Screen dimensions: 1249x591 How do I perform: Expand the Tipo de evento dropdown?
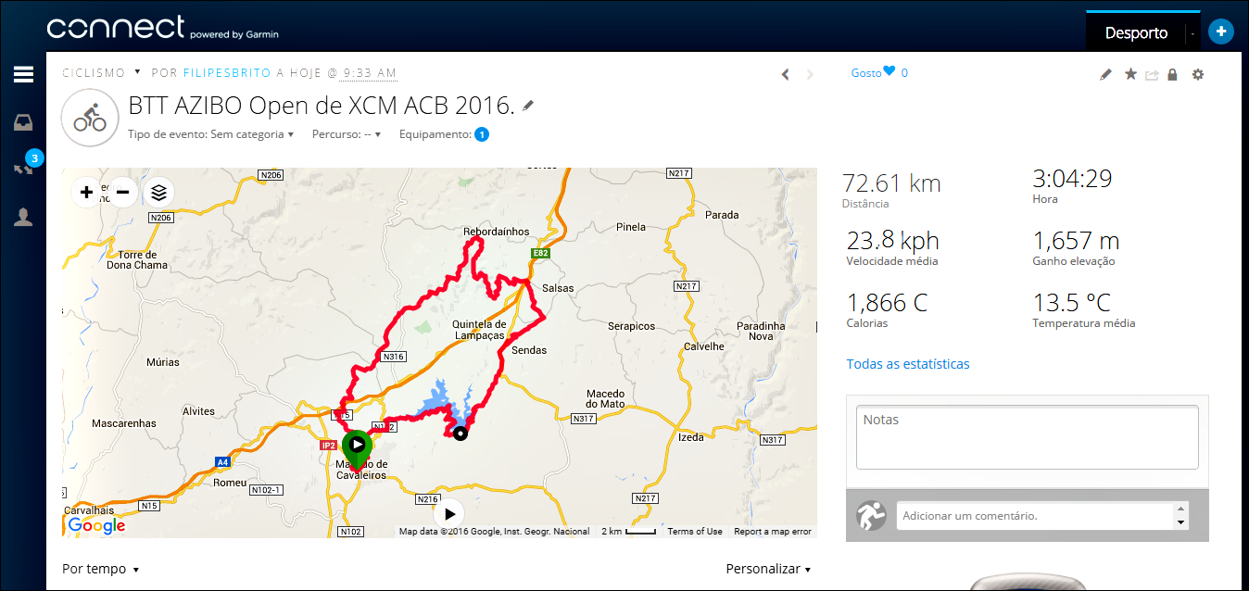coord(211,134)
